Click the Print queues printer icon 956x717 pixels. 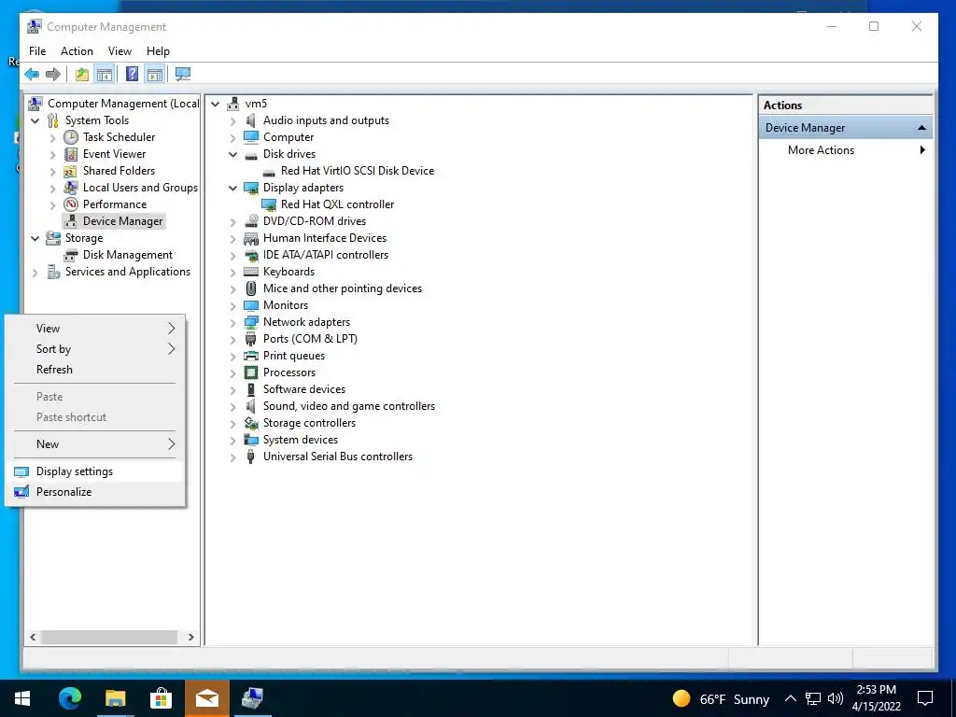(x=250, y=356)
